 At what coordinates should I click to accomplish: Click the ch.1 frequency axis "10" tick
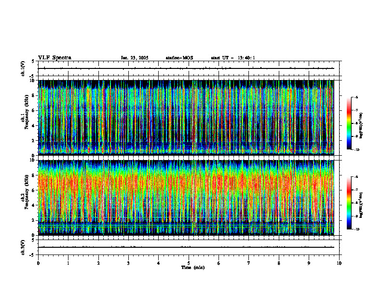(32, 80)
